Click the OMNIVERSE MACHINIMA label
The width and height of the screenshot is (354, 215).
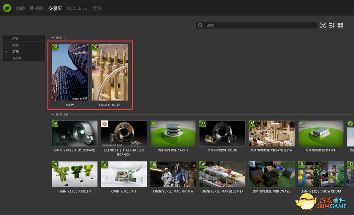point(173,191)
